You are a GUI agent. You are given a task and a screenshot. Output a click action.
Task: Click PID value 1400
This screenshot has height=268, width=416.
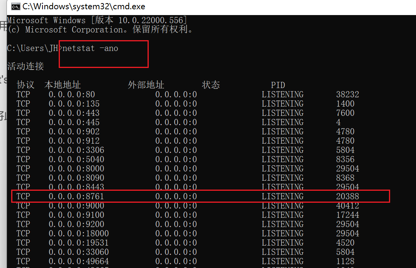pos(345,104)
